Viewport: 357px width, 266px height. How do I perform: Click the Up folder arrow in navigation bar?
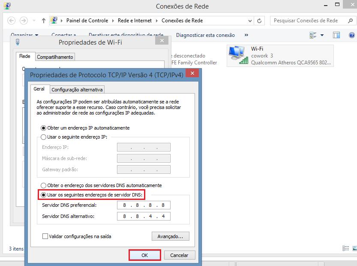pyautogui.click(x=44, y=21)
